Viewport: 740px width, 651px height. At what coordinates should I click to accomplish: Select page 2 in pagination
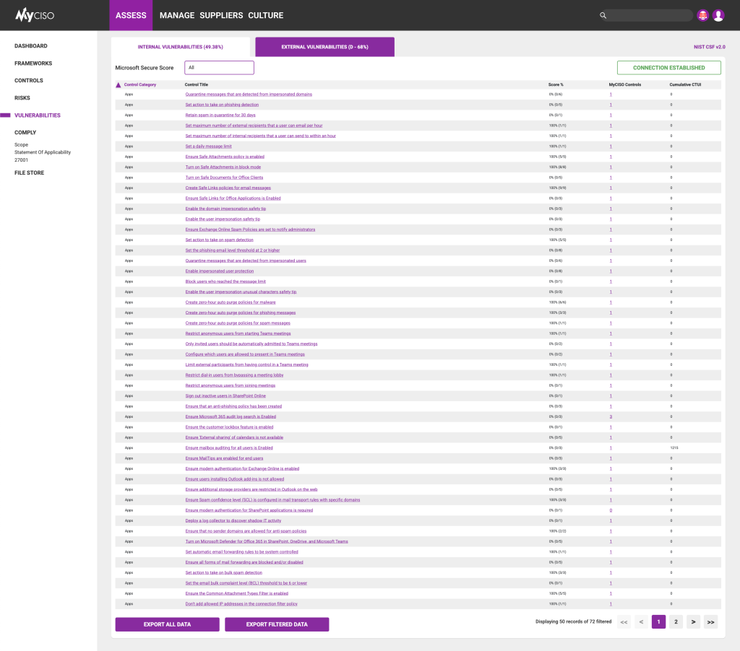pos(676,621)
